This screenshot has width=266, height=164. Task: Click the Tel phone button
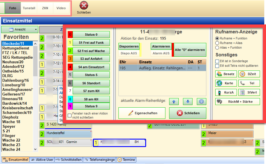pos(249,83)
